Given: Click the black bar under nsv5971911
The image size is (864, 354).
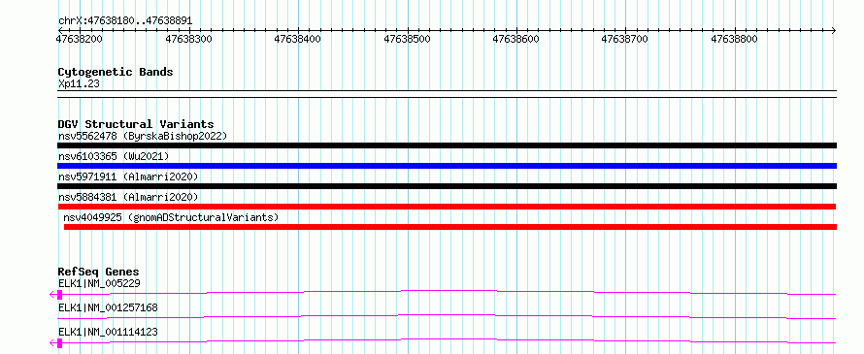Looking at the screenshot, I should coord(447,186).
